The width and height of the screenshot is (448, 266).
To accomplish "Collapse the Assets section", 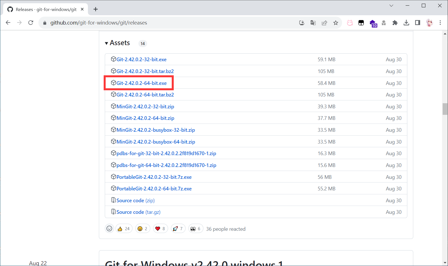I will click(117, 43).
